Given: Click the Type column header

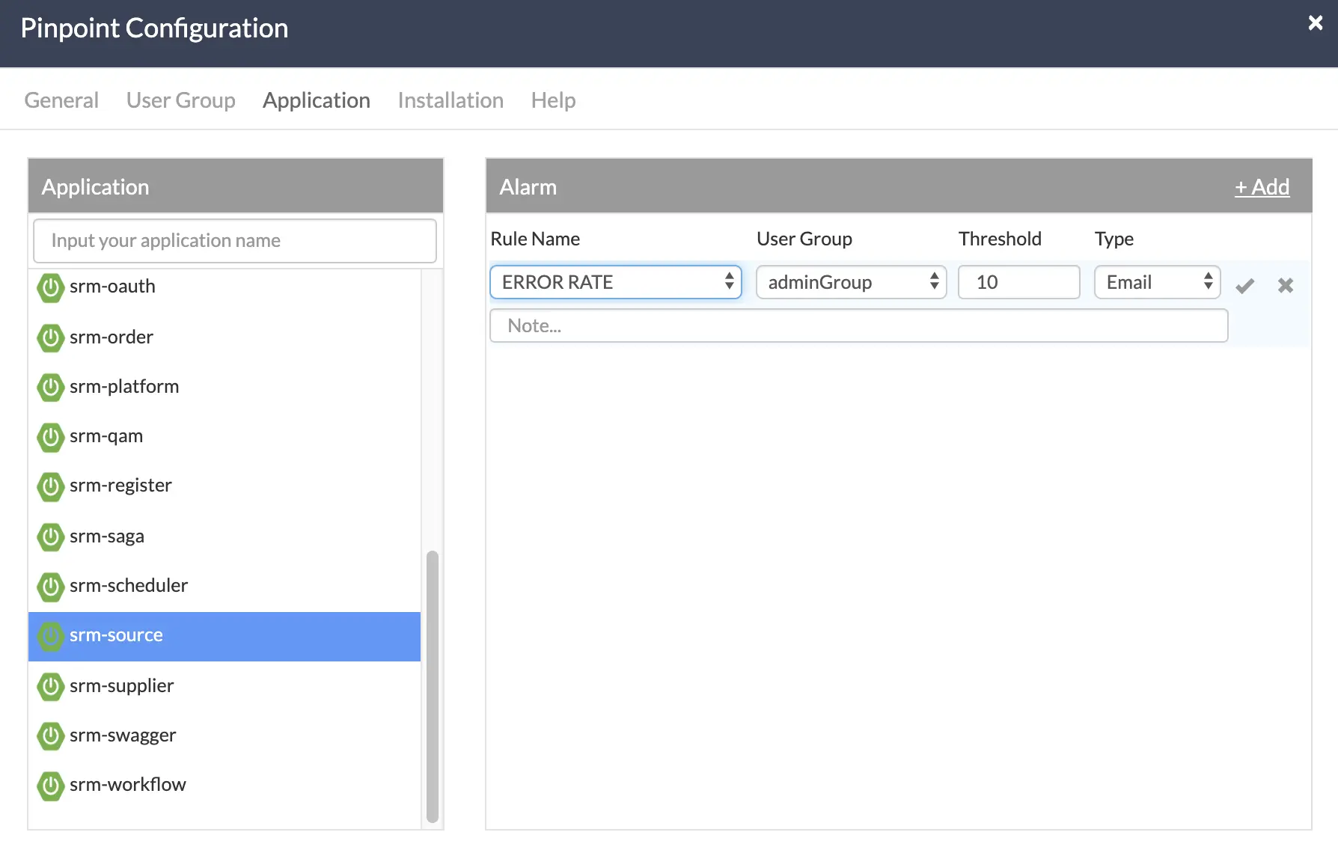Looking at the screenshot, I should [1114, 239].
